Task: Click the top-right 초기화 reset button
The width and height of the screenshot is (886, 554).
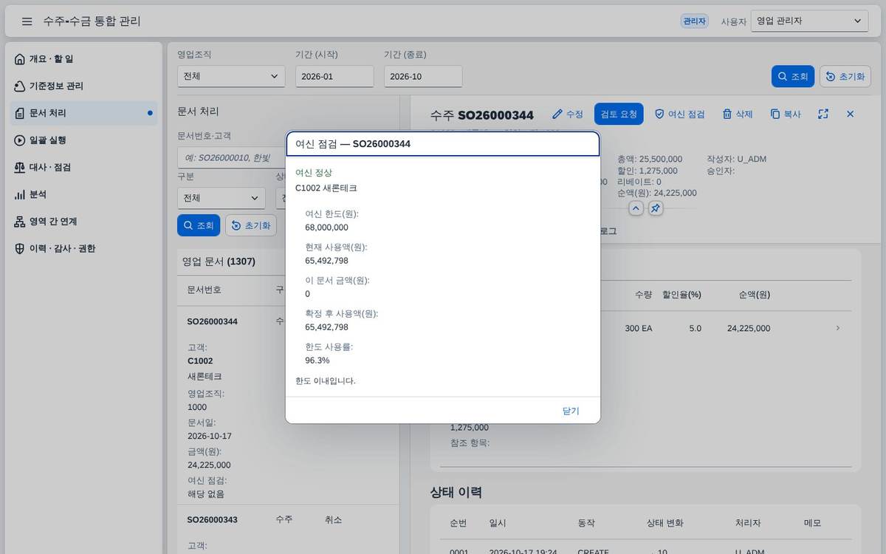Action: tap(845, 76)
